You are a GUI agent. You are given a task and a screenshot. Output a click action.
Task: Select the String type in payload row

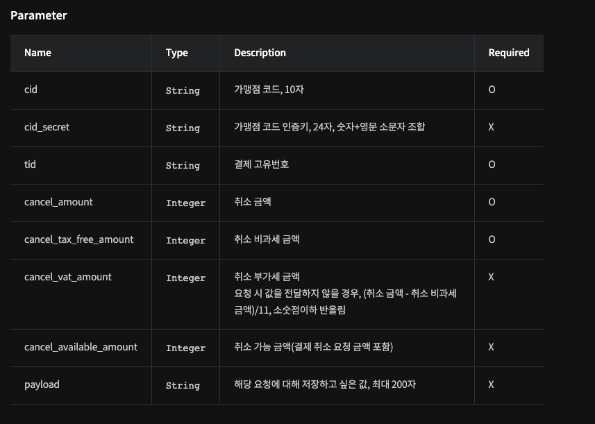click(183, 386)
